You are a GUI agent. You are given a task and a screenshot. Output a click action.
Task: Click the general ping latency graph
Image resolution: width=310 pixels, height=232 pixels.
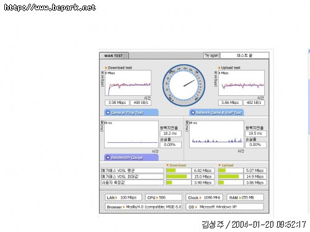[x=131, y=134]
